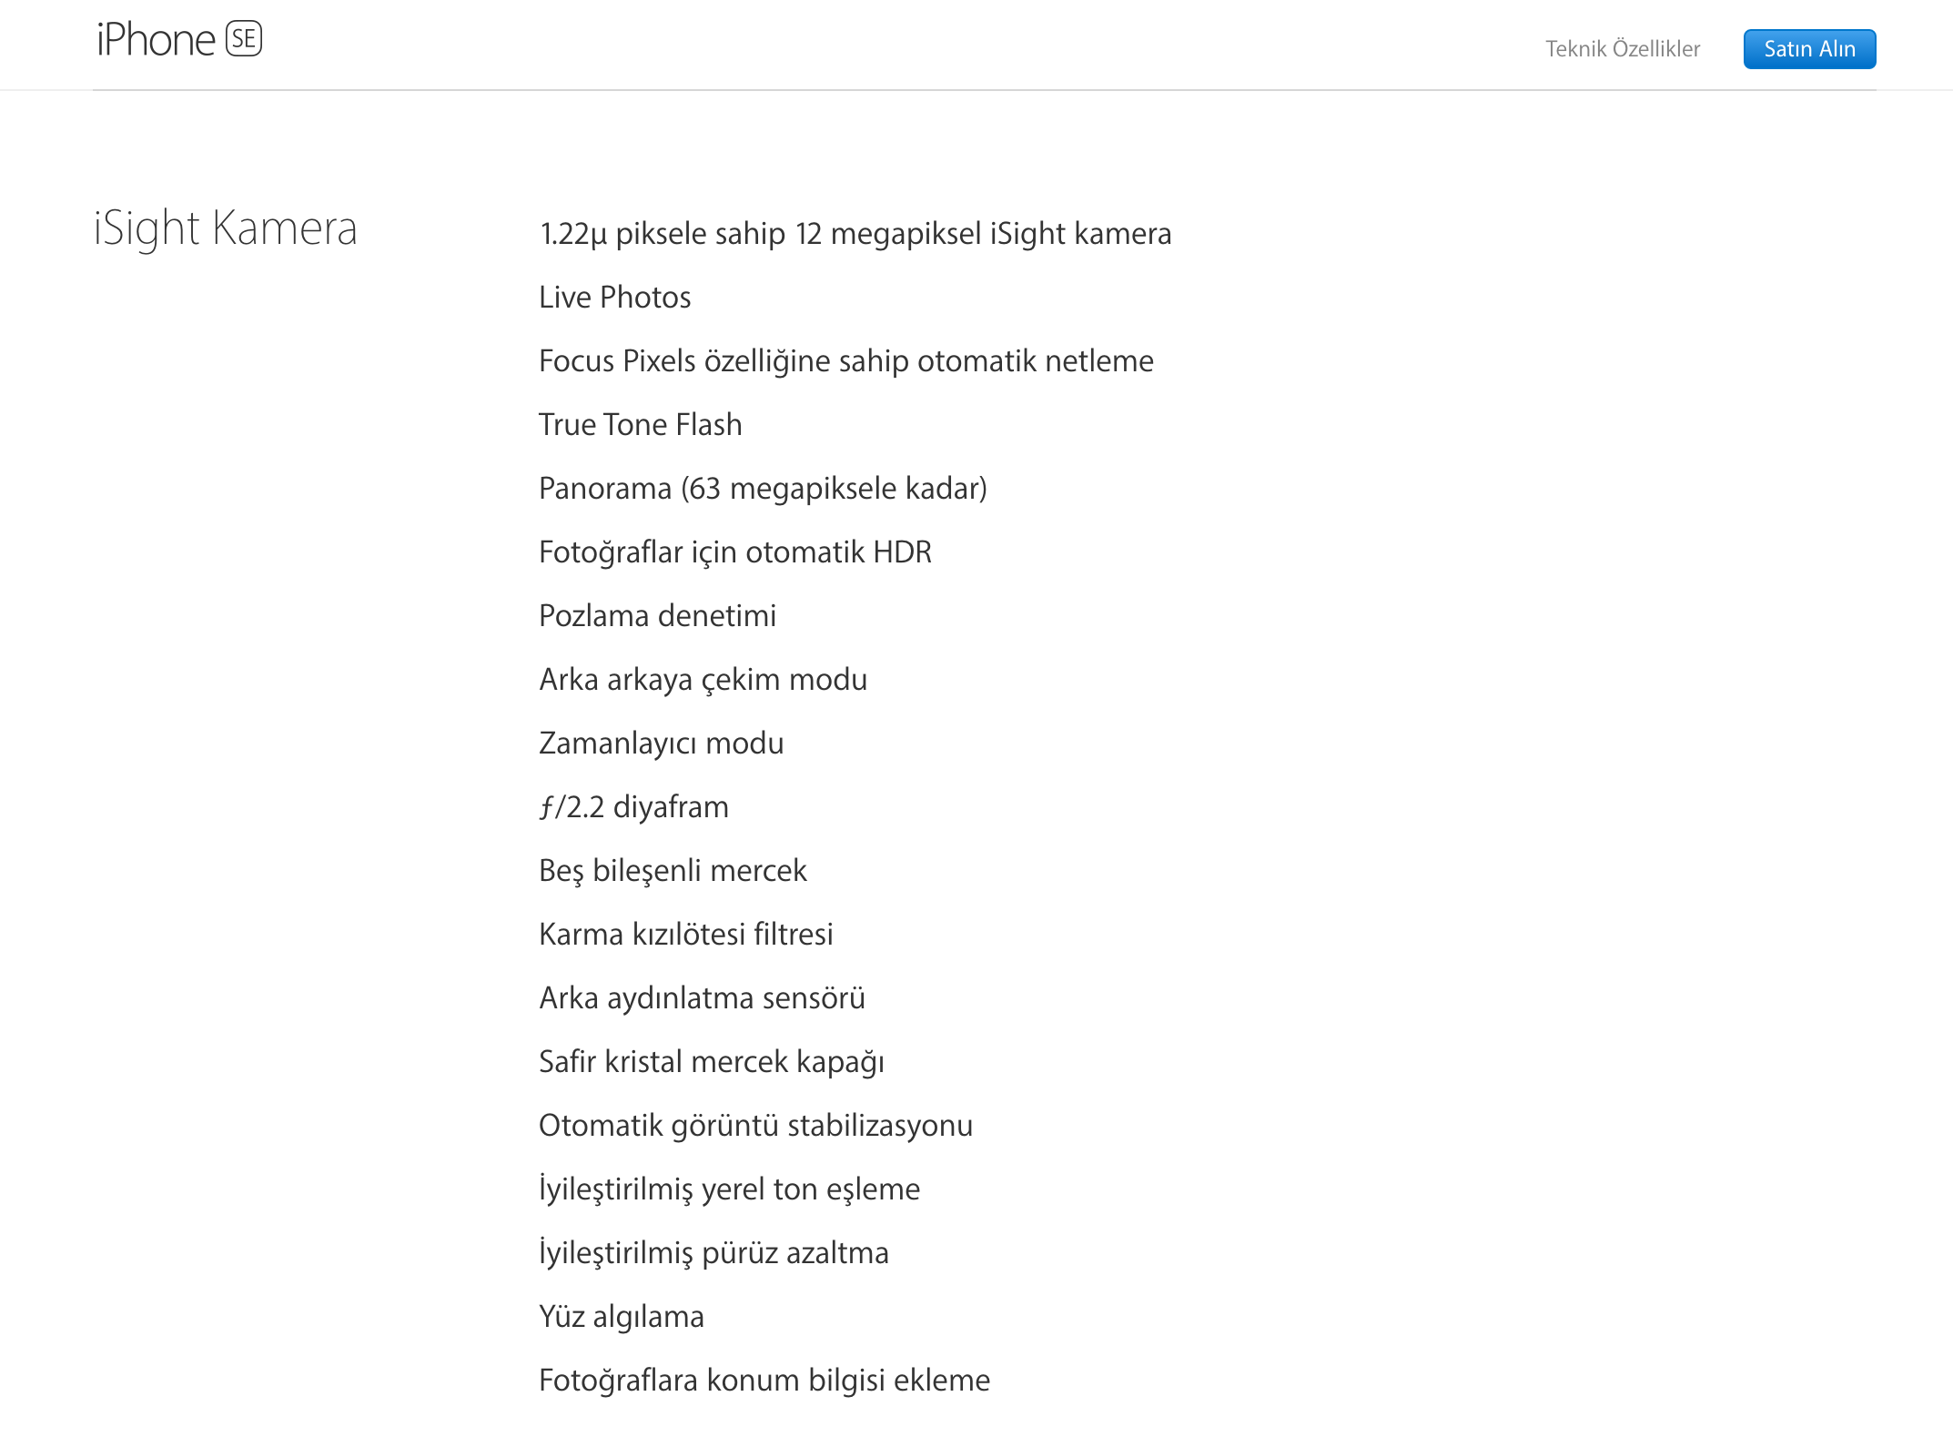Click the 12 megapiksel iSight kamera line
Image resolution: width=1953 pixels, height=1447 pixels.
click(x=855, y=234)
